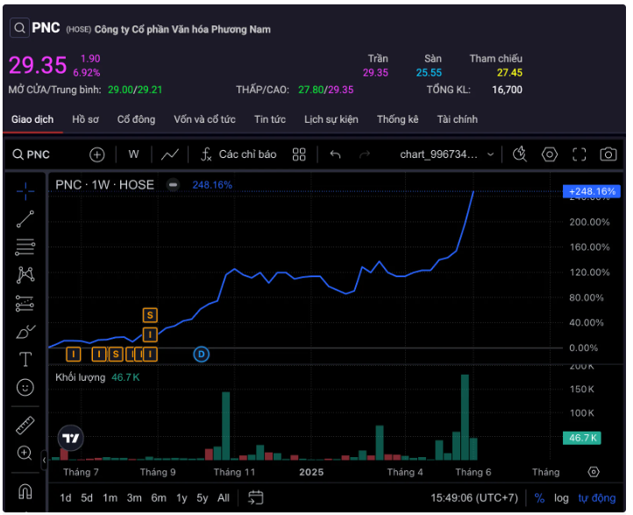Viewport: 633px width, 515px height.
Task: Toggle tự động auto scale
Action: (597, 498)
